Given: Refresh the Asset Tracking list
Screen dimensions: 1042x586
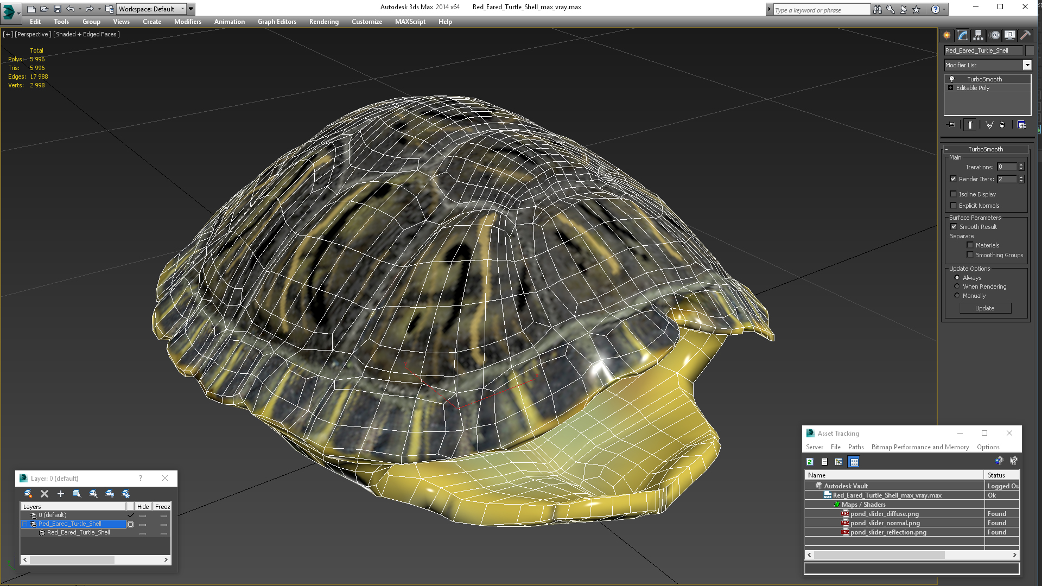Looking at the screenshot, I should click(810, 462).
